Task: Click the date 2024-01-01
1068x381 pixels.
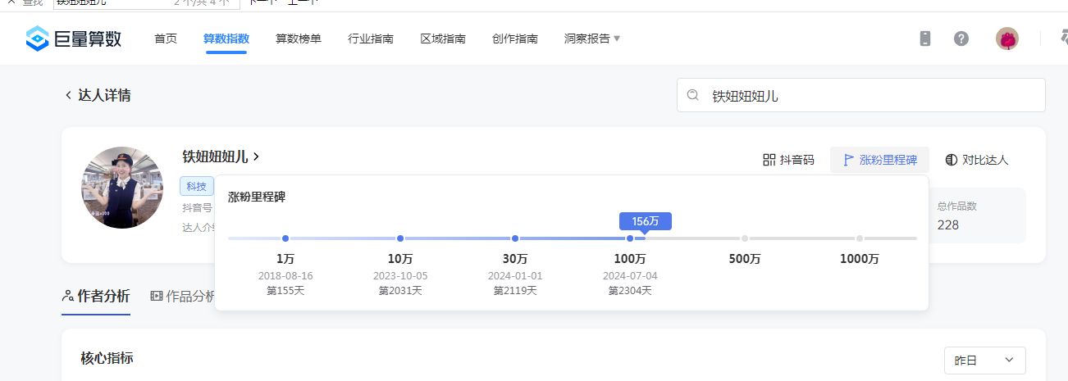Action: [x=515, y=275]
